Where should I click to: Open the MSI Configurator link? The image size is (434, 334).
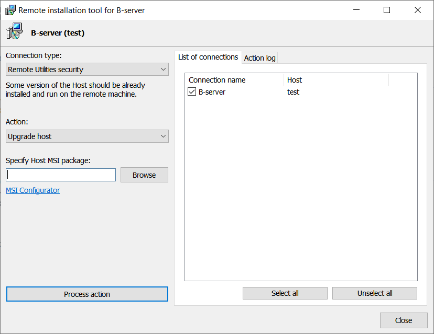32,190
